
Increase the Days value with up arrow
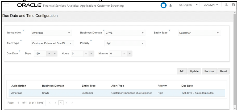coord(55,54)
